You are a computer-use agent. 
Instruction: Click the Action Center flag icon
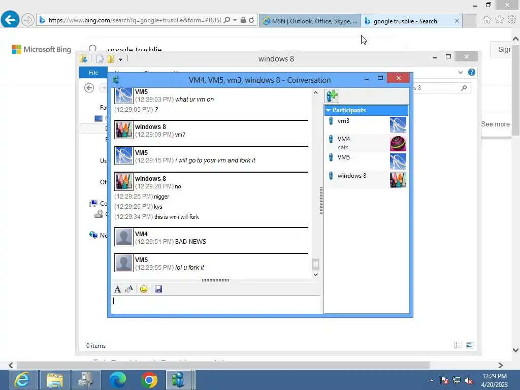tap(444, 380)
